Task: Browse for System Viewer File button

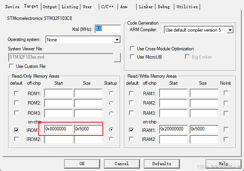Action: pyautogui.click(x=117, y=58)
